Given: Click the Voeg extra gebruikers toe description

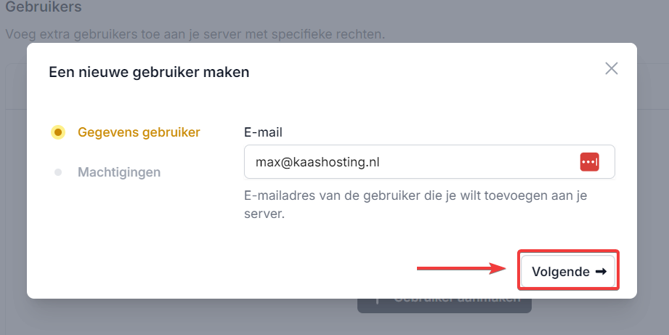Looking at the screenshot, I should (x=195, y=34).
